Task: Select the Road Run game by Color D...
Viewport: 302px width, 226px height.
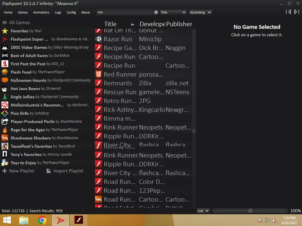Action: [143, 182]
